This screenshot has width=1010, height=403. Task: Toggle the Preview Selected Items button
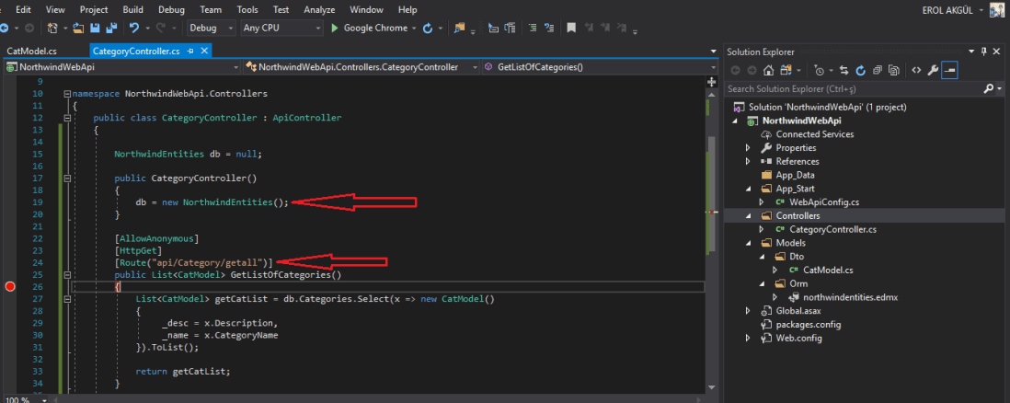coord(951,70)
